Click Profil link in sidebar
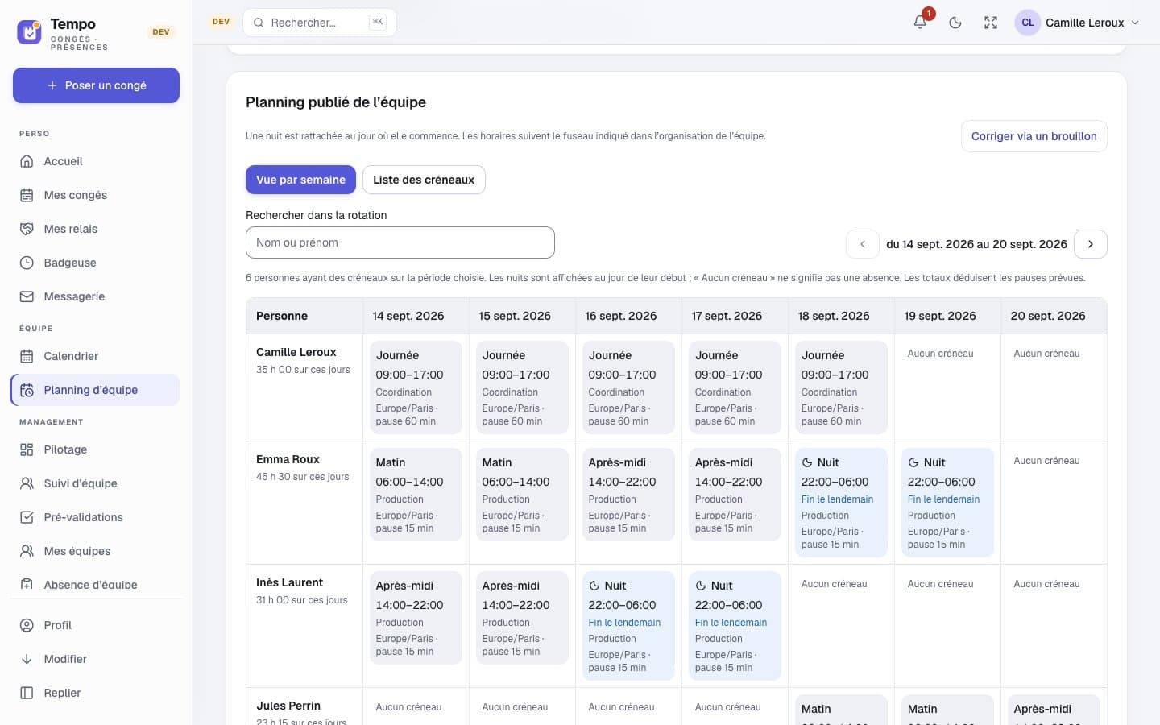This screenshot has width=1160, height=725. tap(96, 625)
